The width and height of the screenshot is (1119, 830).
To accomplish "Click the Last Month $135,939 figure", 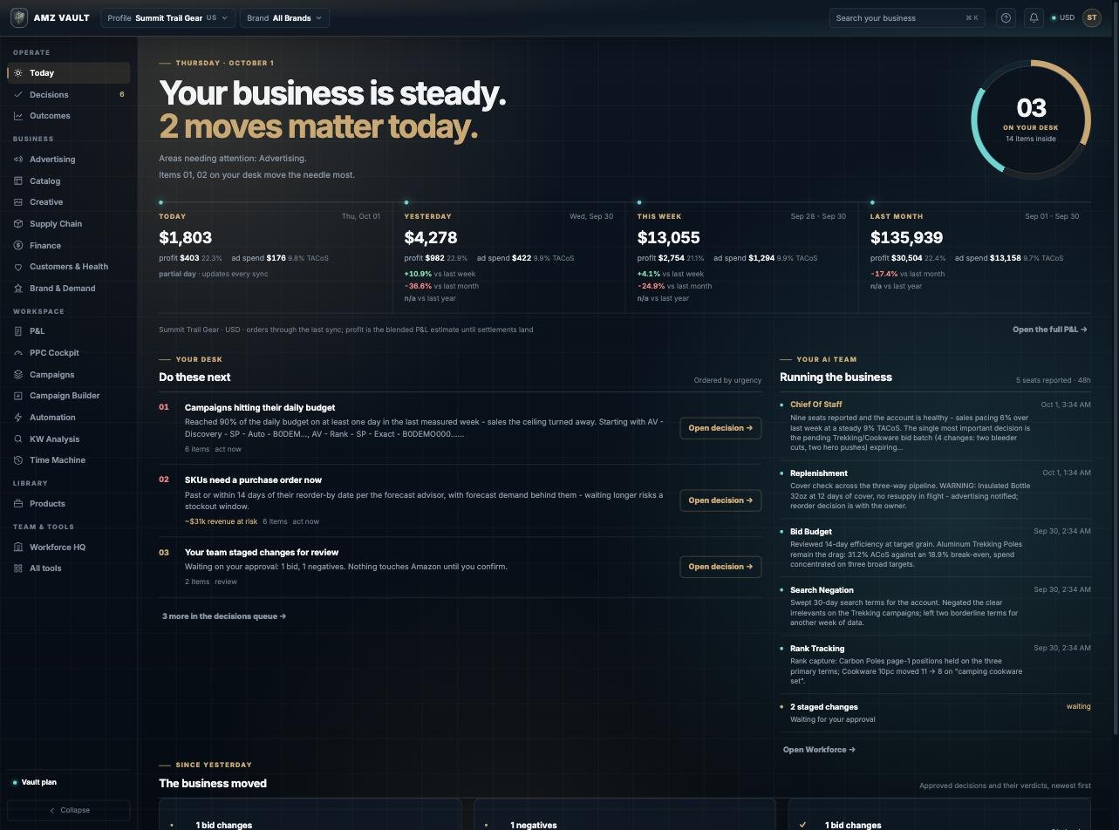I will [906, 237].
